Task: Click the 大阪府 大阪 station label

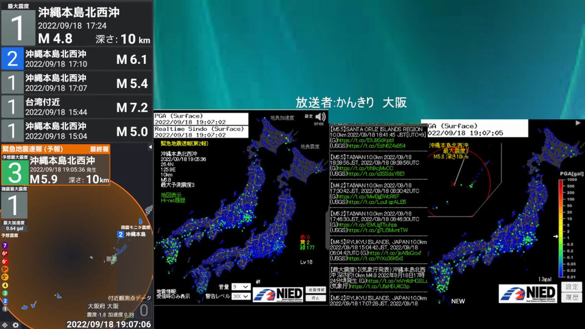Action: pos(103,306)
